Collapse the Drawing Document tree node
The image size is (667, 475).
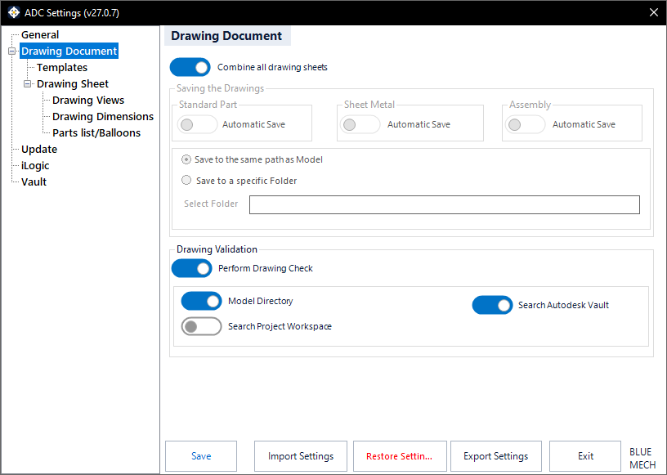pyautogui.click(x=12, y=51)
